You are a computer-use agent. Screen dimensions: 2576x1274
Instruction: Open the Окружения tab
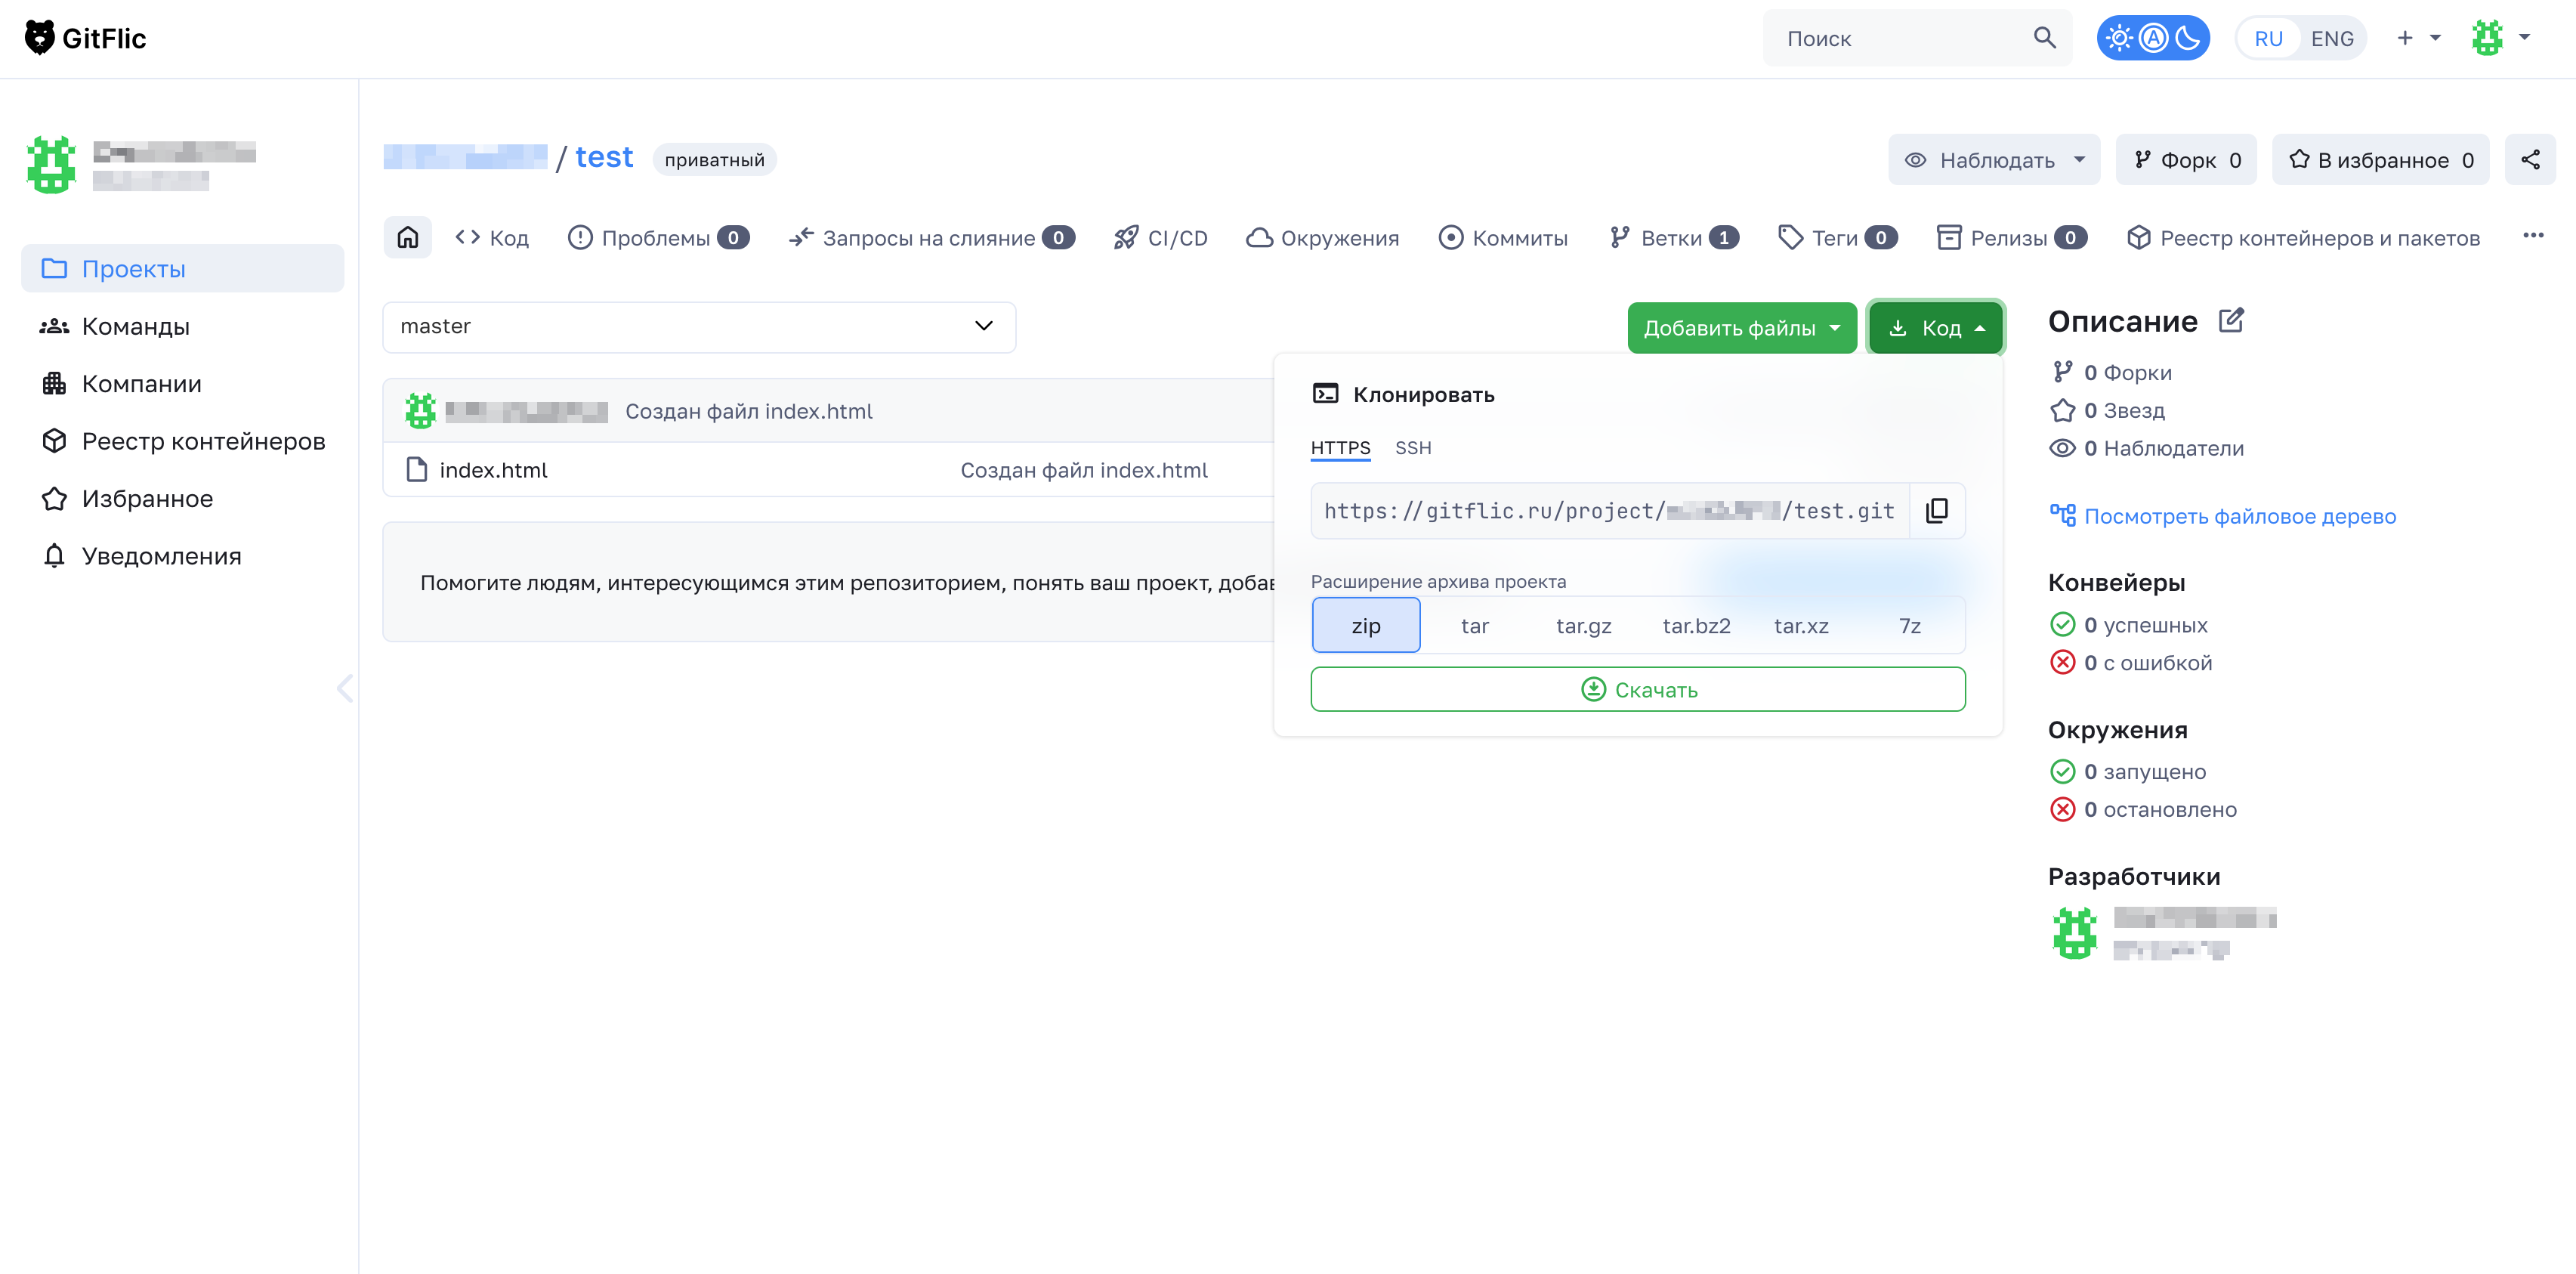[1322, 237]
